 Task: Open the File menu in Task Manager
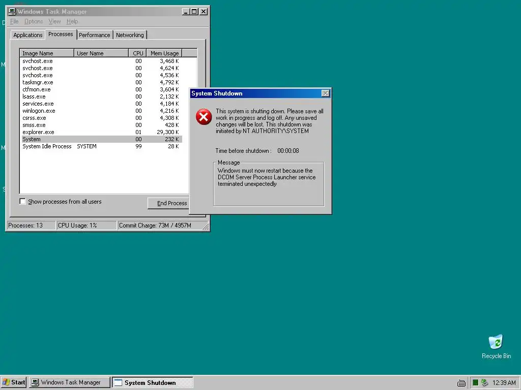(x=14, y=21)
